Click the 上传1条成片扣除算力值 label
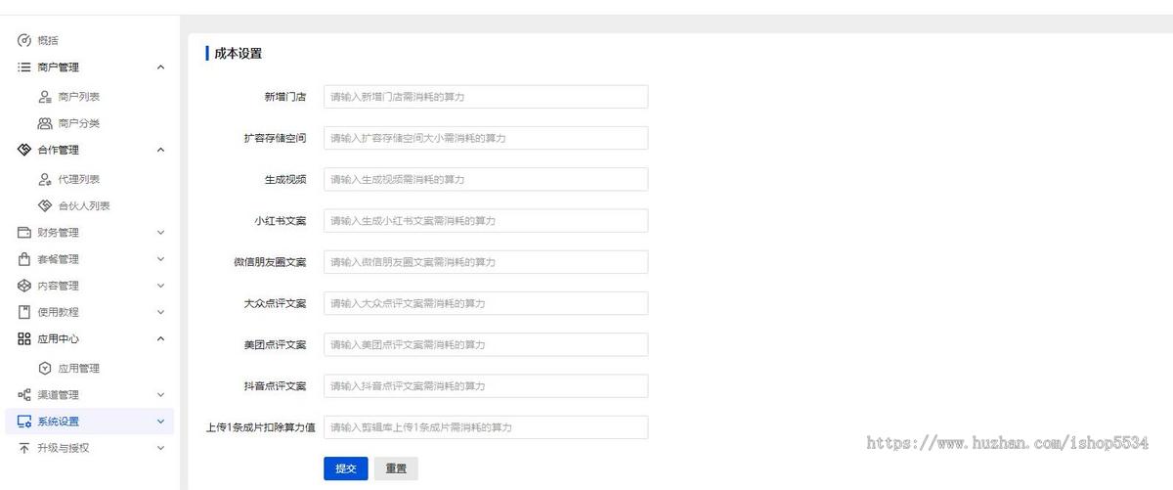The width and height of the screenshot is (1173, 490). 260,427
